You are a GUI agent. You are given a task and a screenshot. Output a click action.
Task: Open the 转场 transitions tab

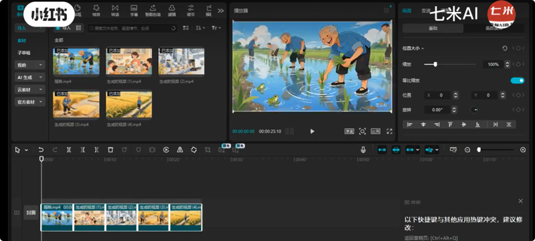click(x=115, y=10)
